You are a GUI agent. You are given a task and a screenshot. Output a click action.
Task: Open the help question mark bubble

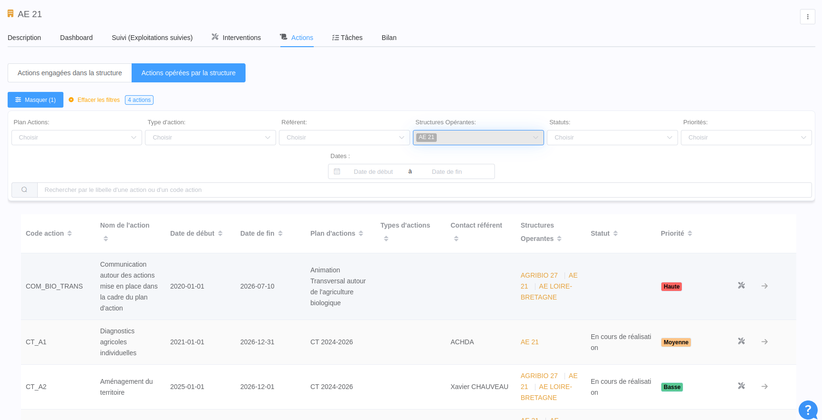(808, 410)
